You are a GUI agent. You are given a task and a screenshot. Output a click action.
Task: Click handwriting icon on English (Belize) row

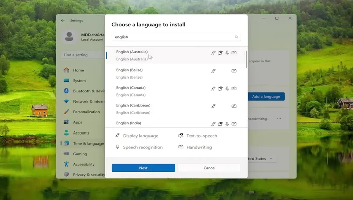pos(234,71)
